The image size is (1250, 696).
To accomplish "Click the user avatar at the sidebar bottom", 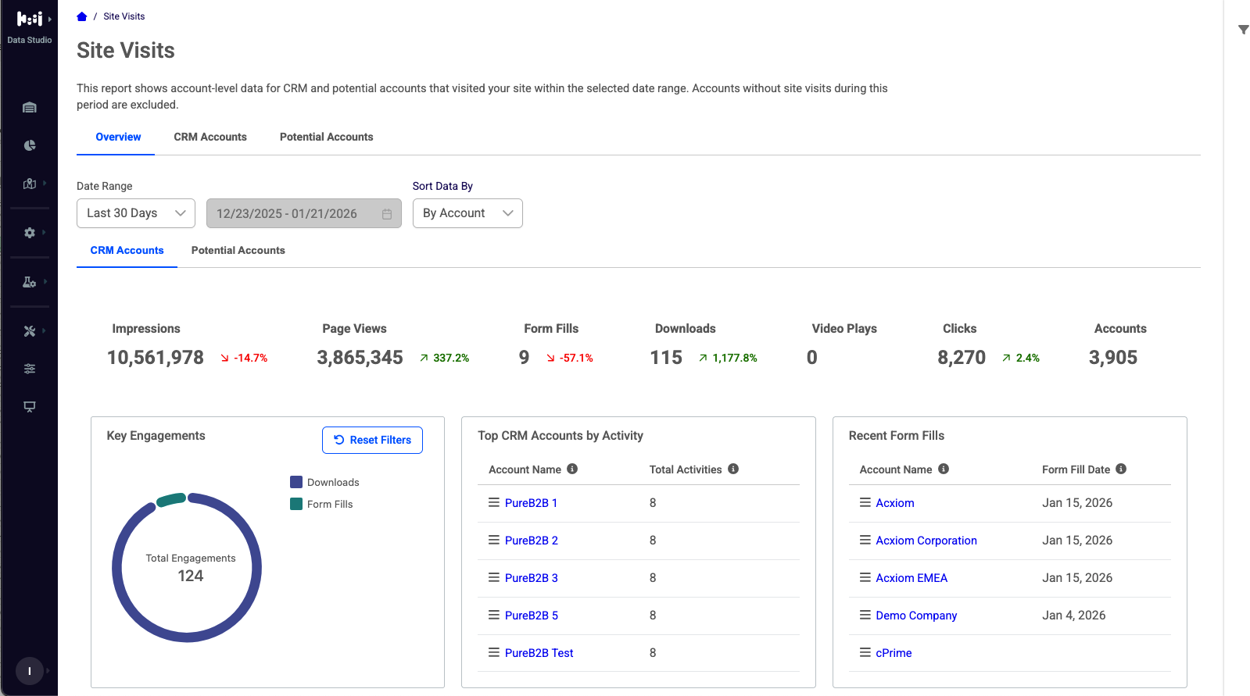I will pos(30,671).
